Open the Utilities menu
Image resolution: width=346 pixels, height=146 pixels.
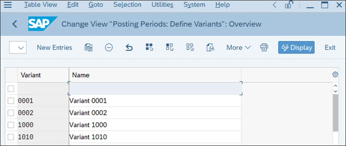pos(162,5)
